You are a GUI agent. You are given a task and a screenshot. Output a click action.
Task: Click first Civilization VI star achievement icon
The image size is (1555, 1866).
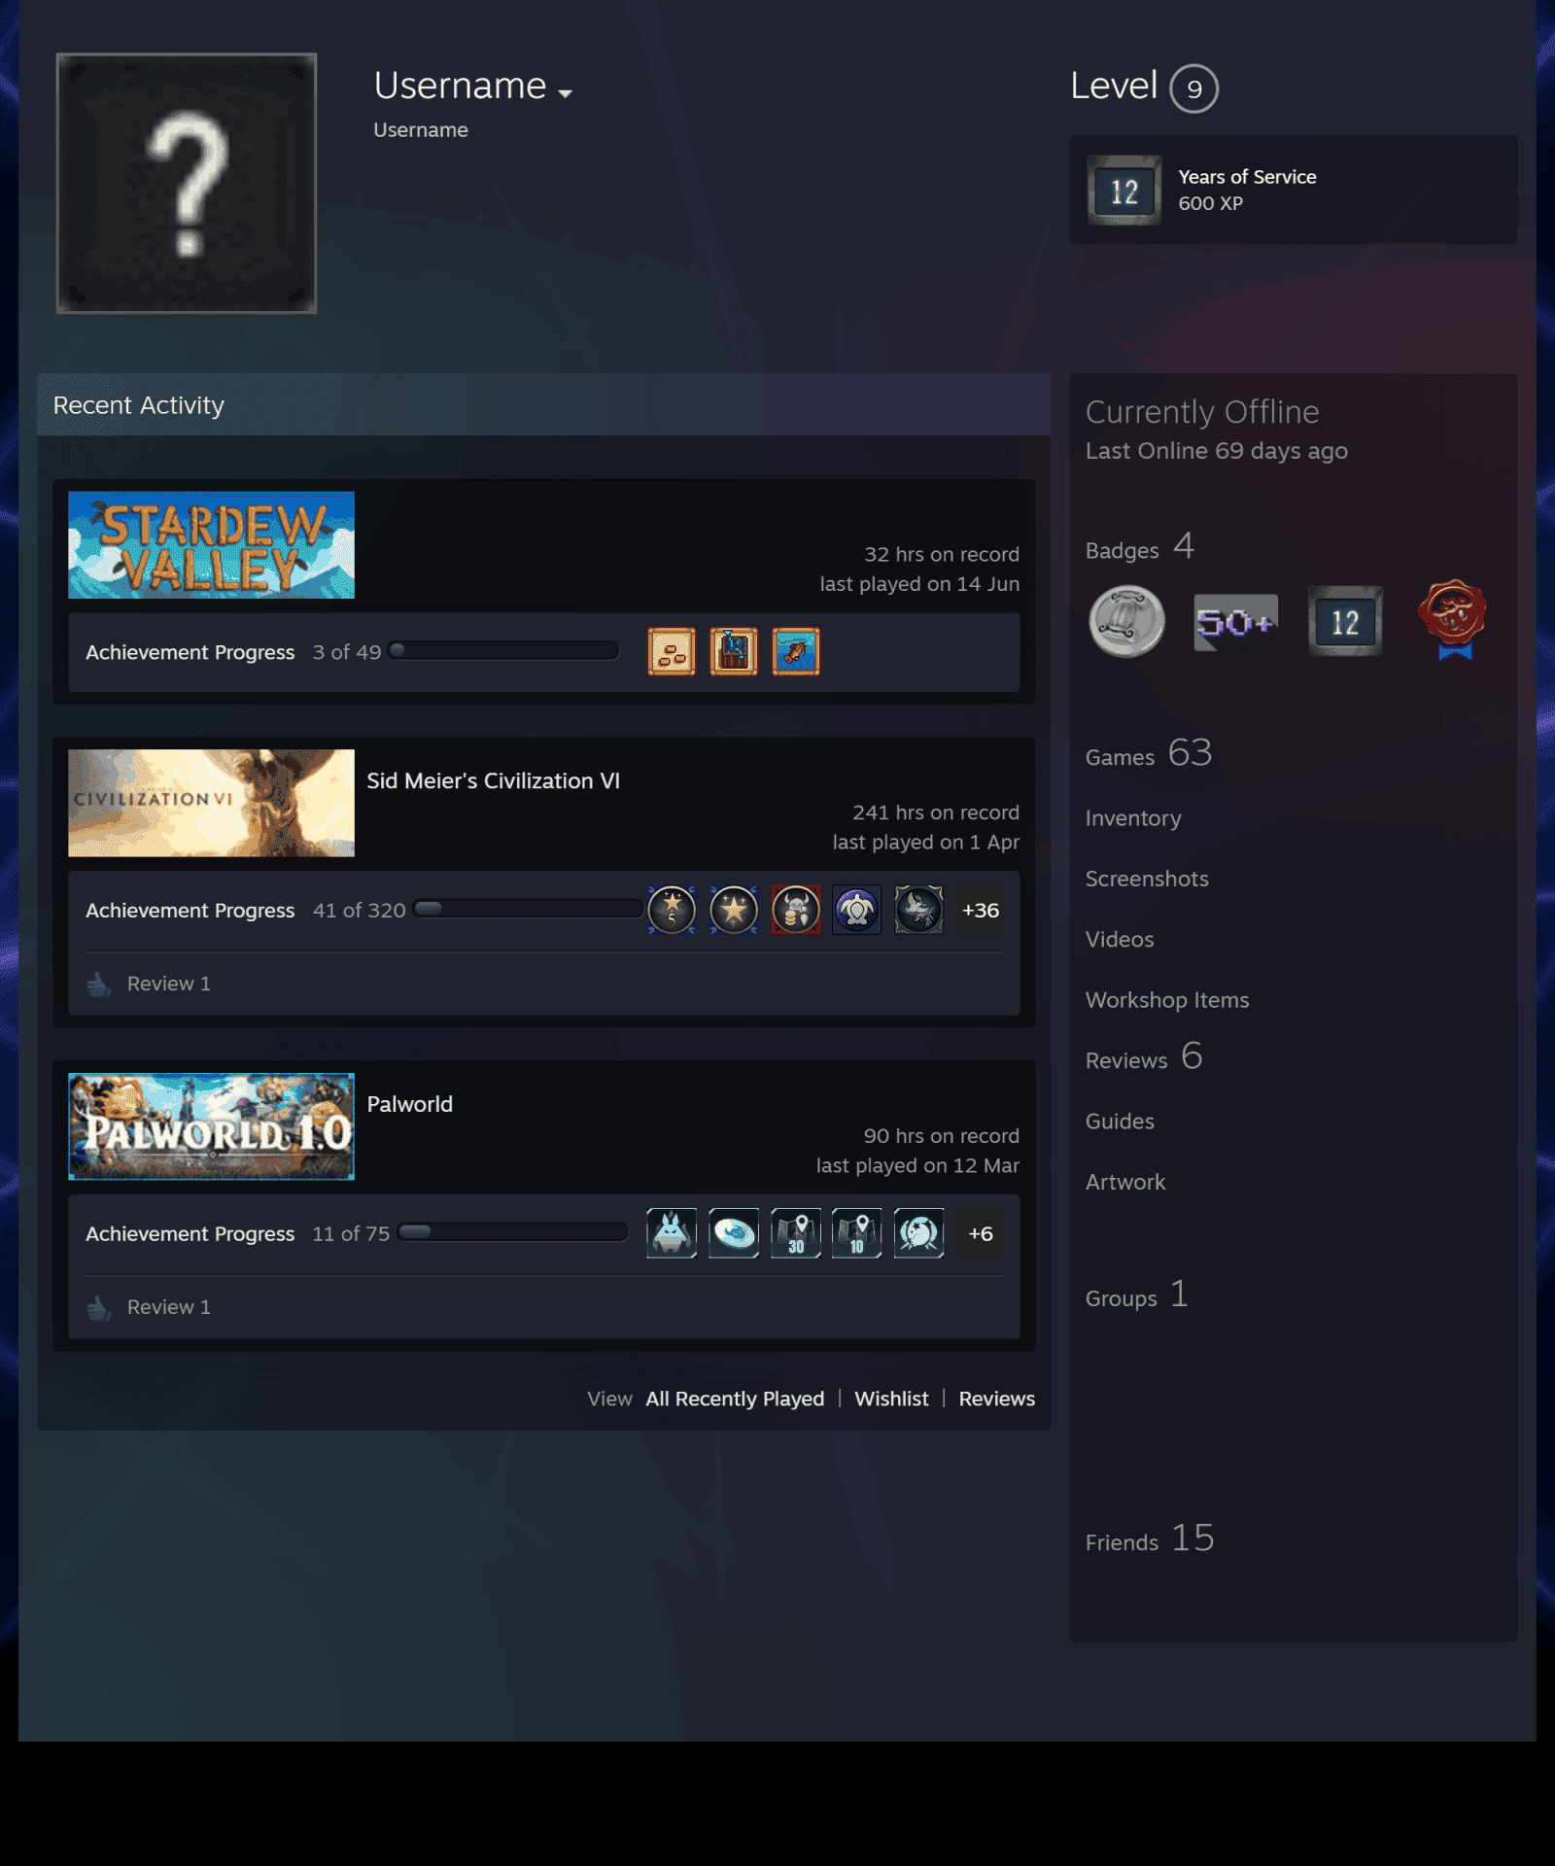point(672,910)
